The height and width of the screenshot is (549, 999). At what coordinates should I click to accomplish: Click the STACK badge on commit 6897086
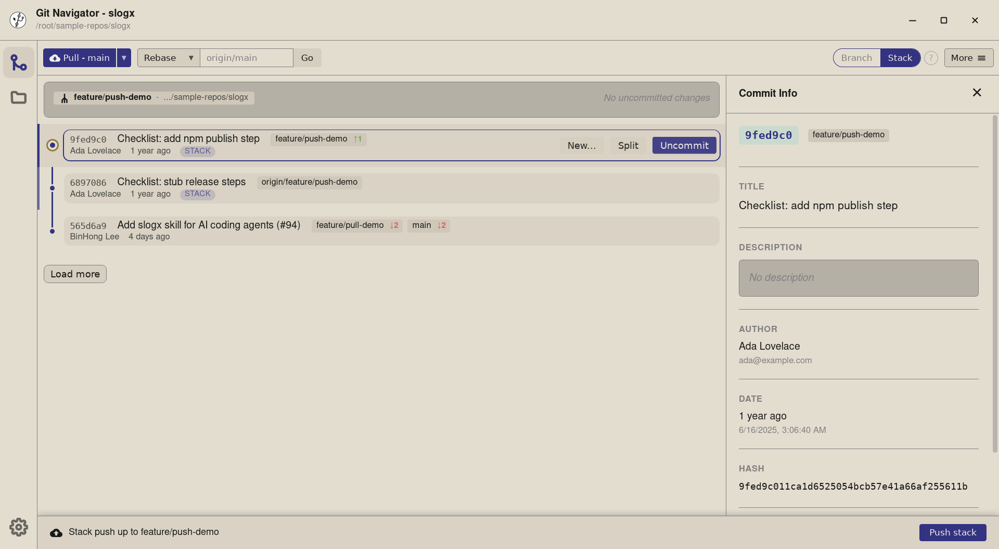tap(198, 194)
